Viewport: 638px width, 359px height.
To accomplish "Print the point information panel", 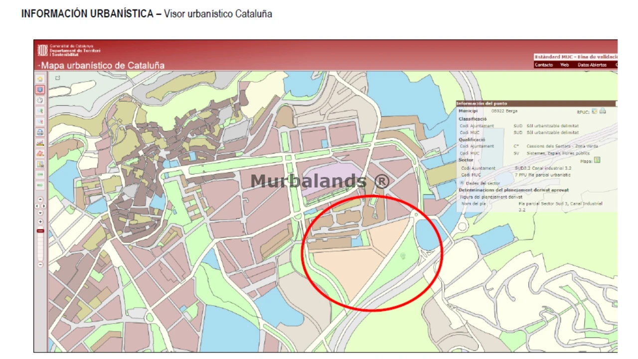I will [603, 111].
